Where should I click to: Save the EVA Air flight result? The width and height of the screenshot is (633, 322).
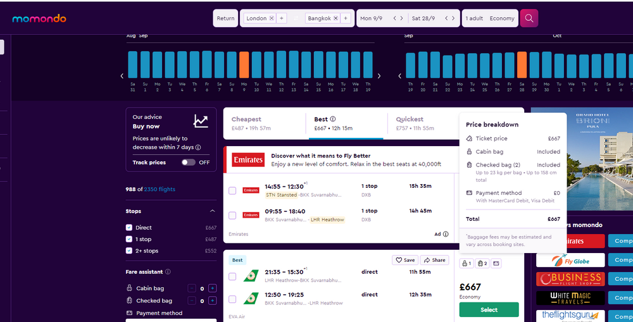(x=405, y=260)
